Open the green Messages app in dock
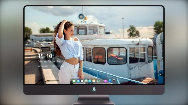The width and height of the screenshot is (188, 105). pyautogui.click(x=74, y=81)
